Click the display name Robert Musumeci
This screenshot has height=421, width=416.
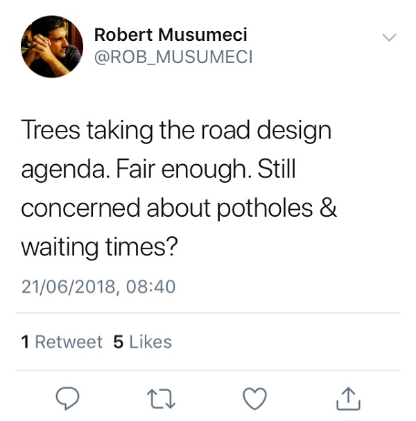(171, 35)
